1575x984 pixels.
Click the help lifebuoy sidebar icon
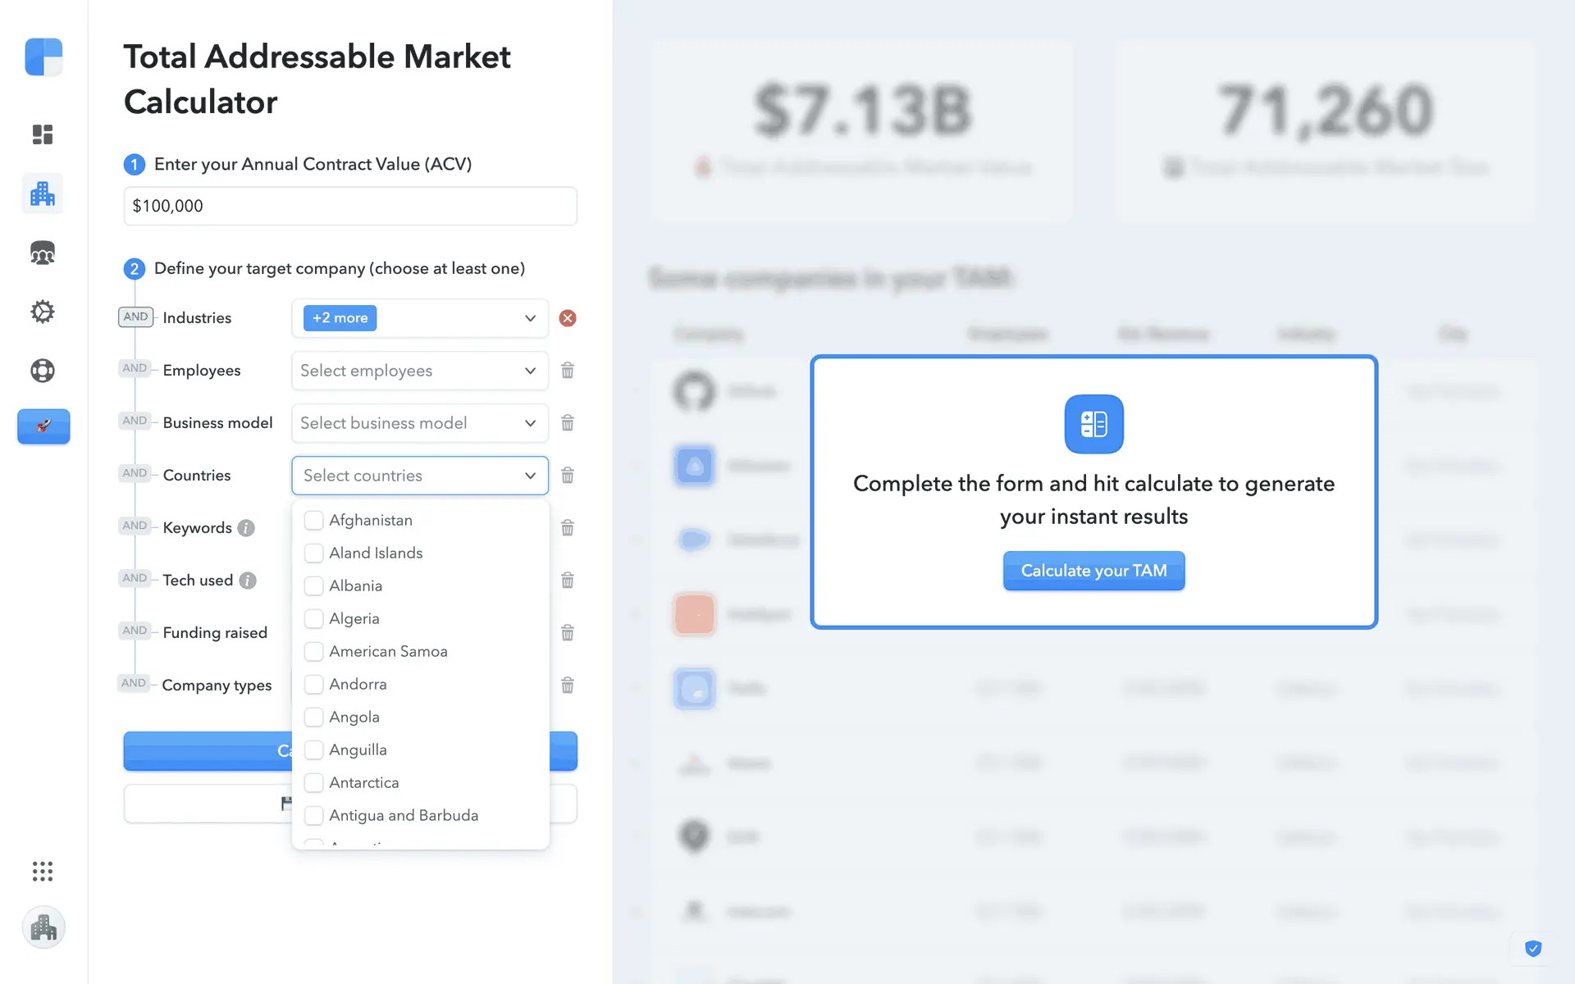tap(43, 371)
